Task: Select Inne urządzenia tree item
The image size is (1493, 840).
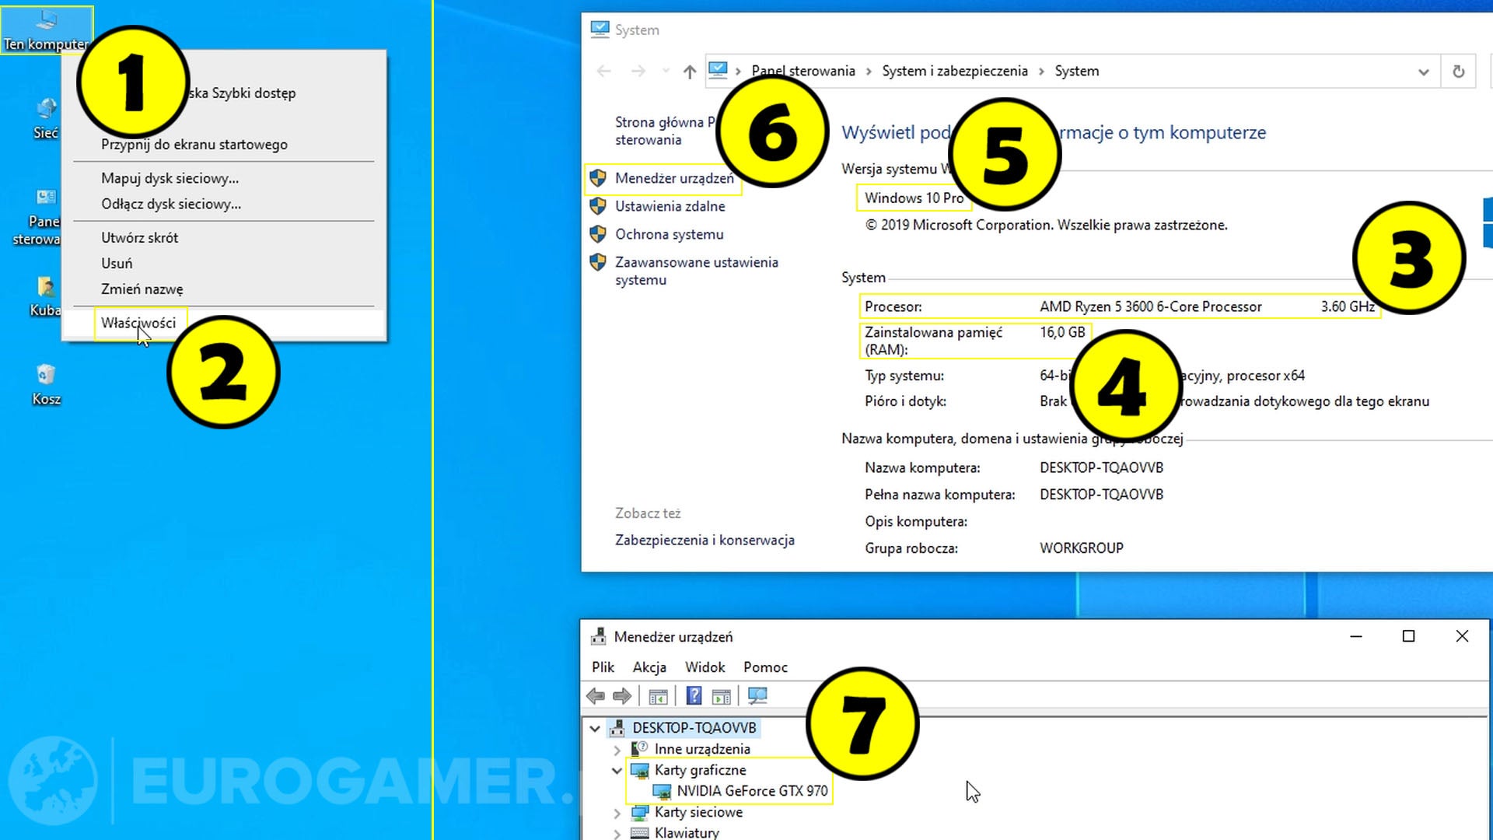Action: point(702,749)
